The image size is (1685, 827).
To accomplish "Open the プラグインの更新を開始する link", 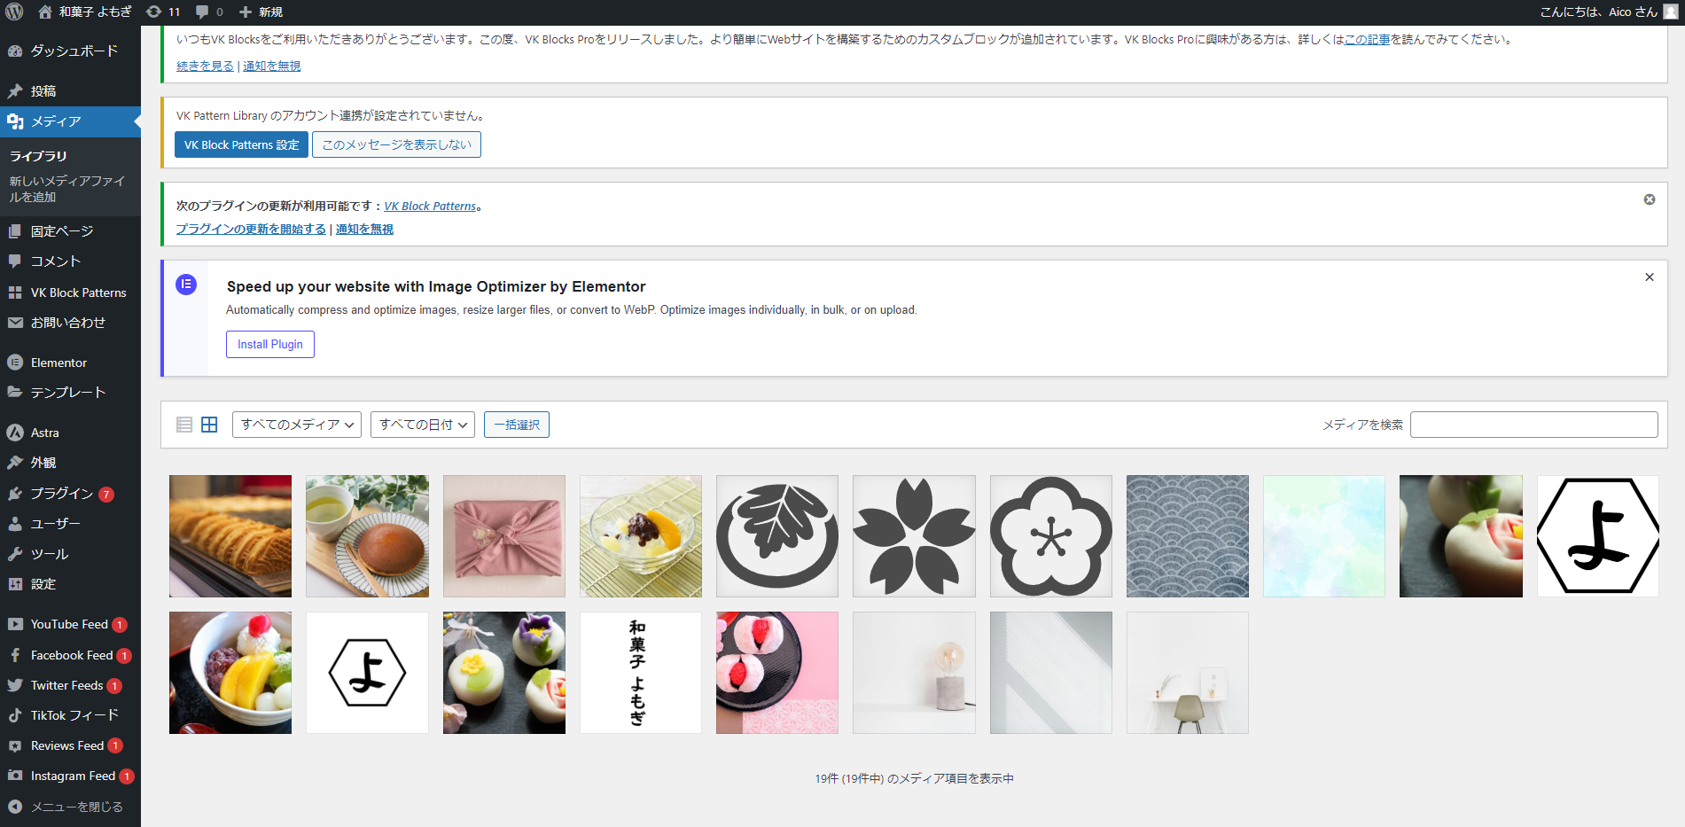I will click(x=251, y=229).
